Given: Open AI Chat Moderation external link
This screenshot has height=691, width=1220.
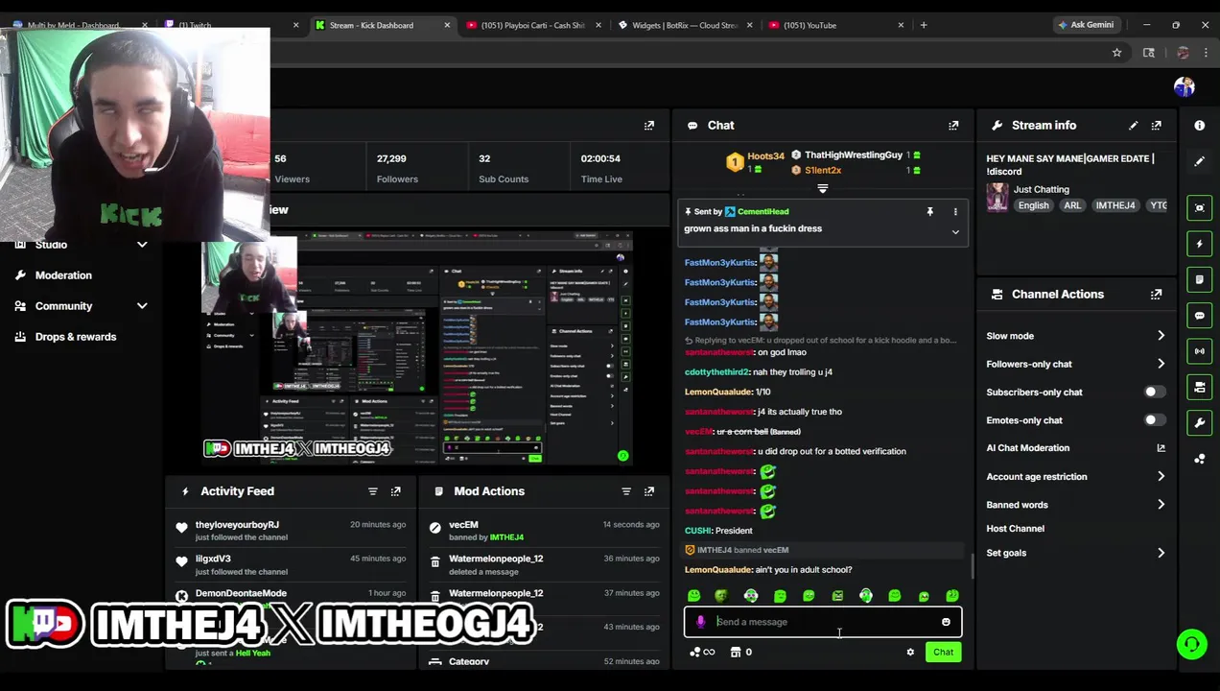Looking at the screenshot, I should point(1161,448).
